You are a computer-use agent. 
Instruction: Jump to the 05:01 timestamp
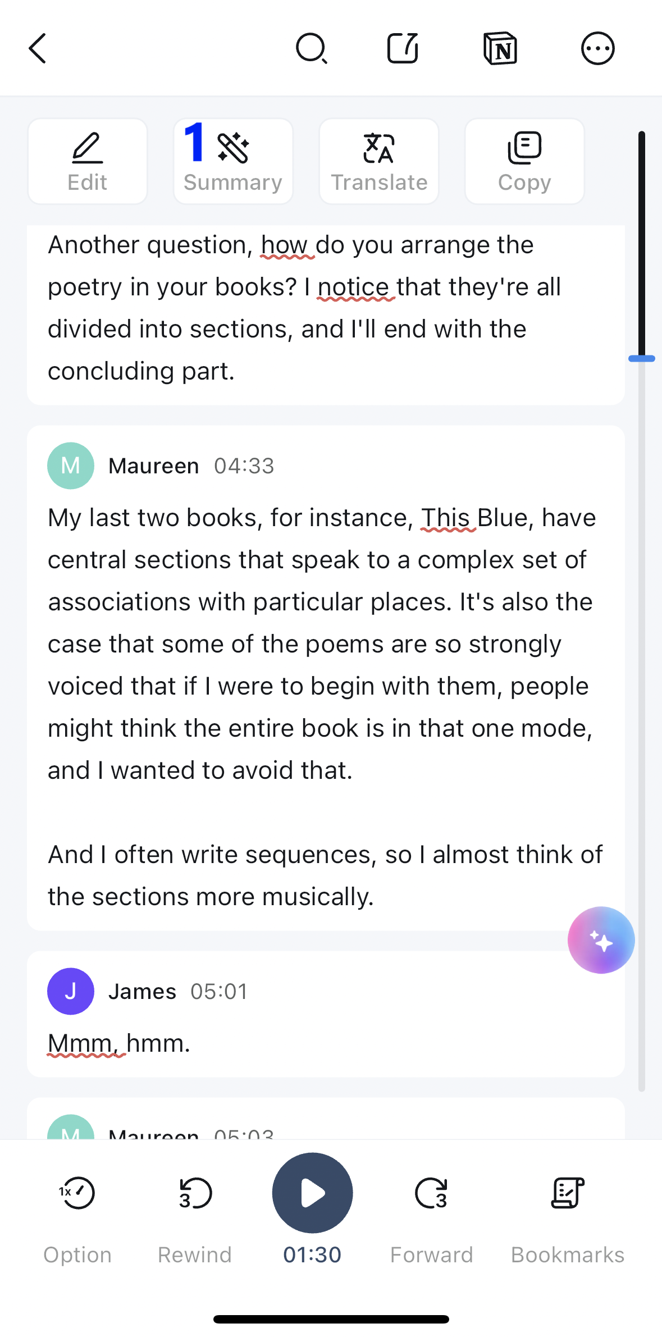click(x=219, y=991)
